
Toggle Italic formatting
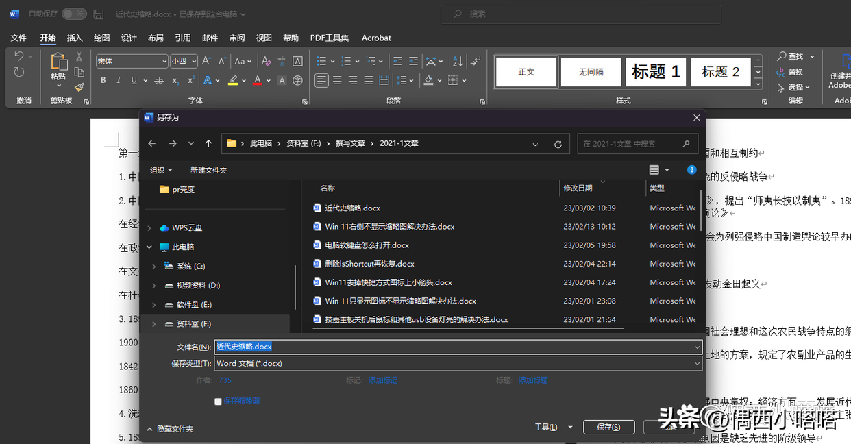(x=119, y=81)
